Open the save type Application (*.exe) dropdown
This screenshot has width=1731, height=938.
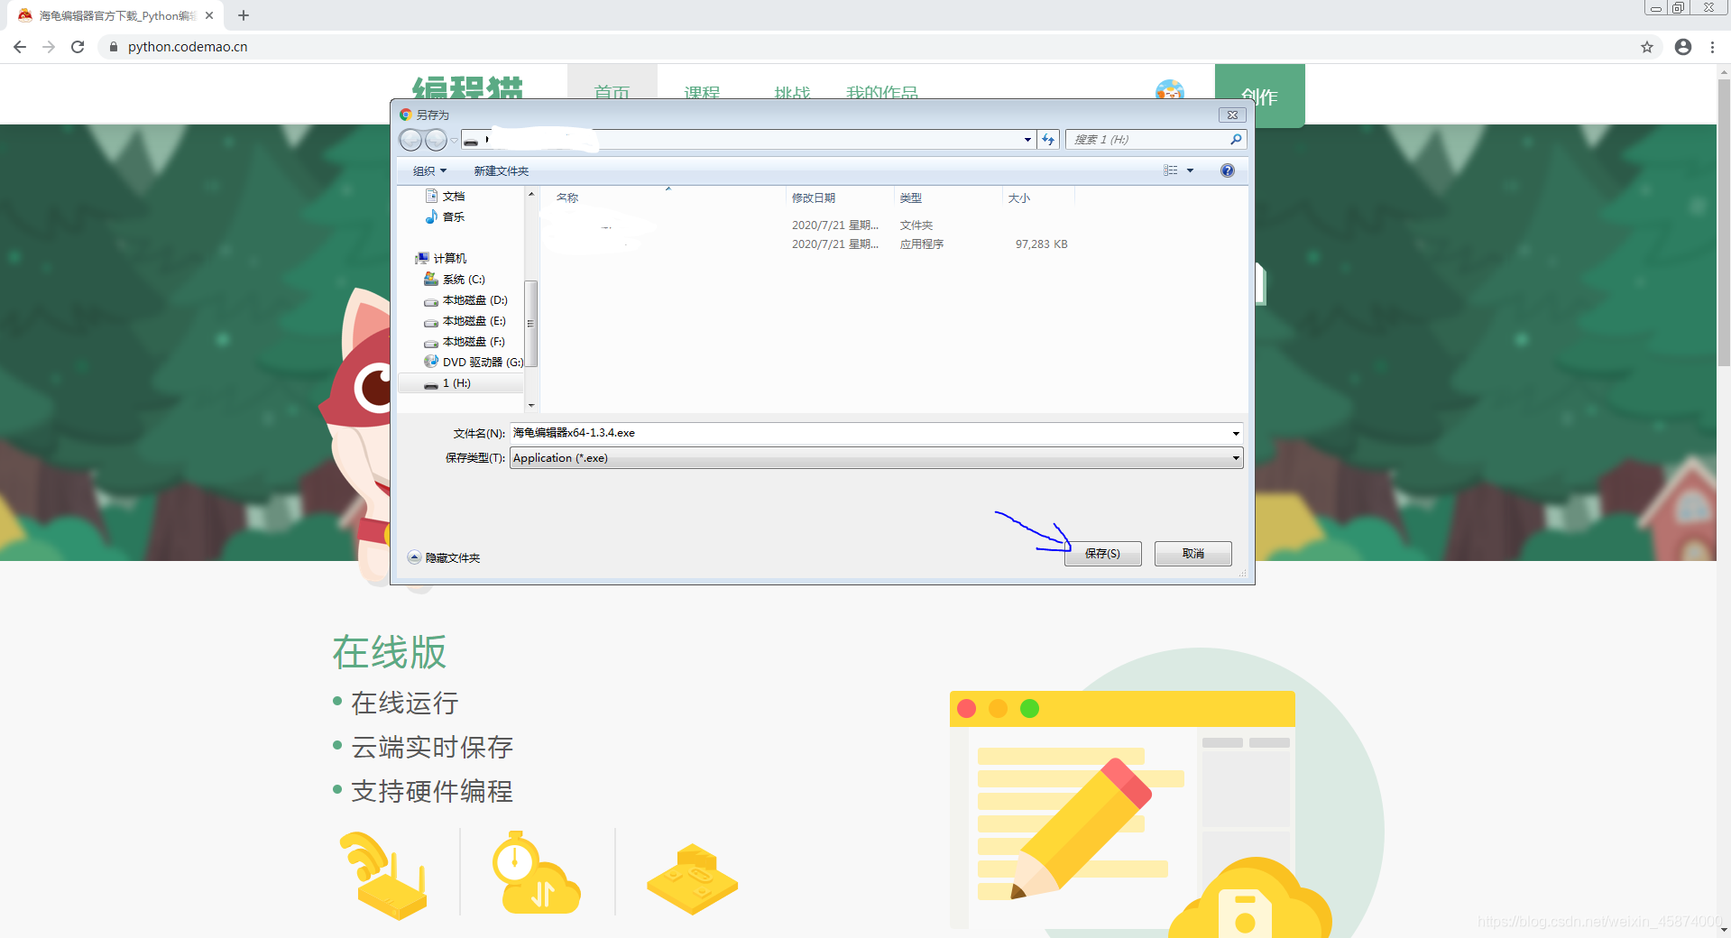[876, 458]
